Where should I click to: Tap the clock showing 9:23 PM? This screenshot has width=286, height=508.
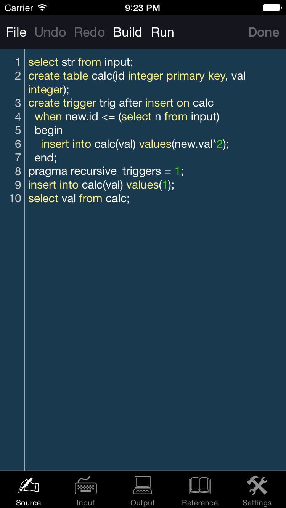pyautogui.click(x=143, y=7)
